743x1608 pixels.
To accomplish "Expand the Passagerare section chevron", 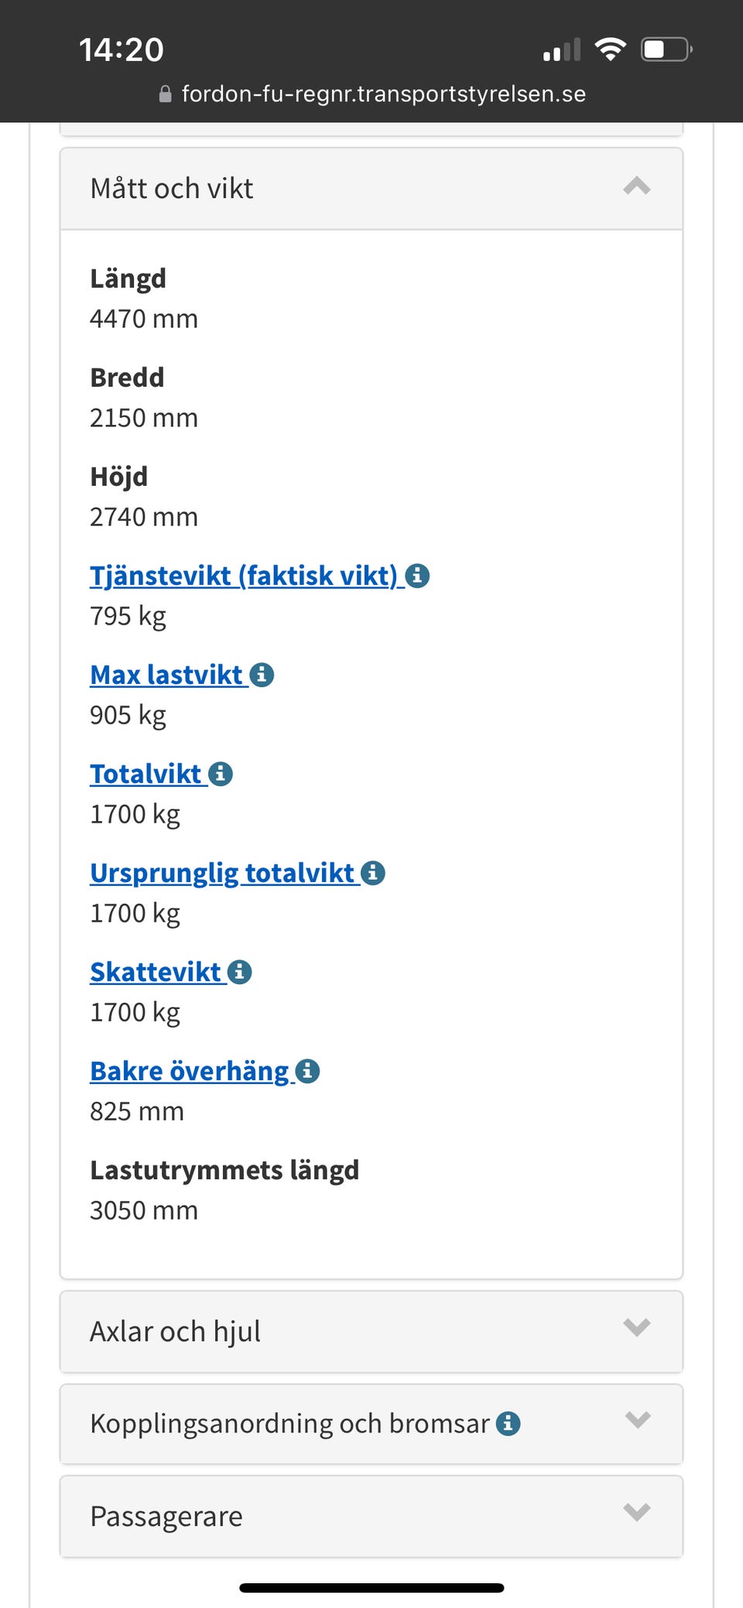I will (x=636, y=1512).
